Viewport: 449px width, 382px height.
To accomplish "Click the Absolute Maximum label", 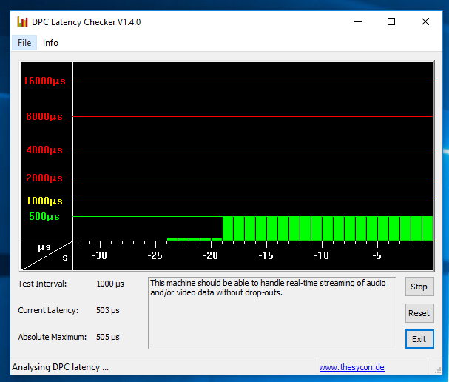I will tap(52, 337).
